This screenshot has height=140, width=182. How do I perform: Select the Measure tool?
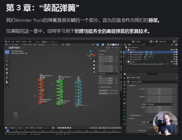(x=7, y=82)
